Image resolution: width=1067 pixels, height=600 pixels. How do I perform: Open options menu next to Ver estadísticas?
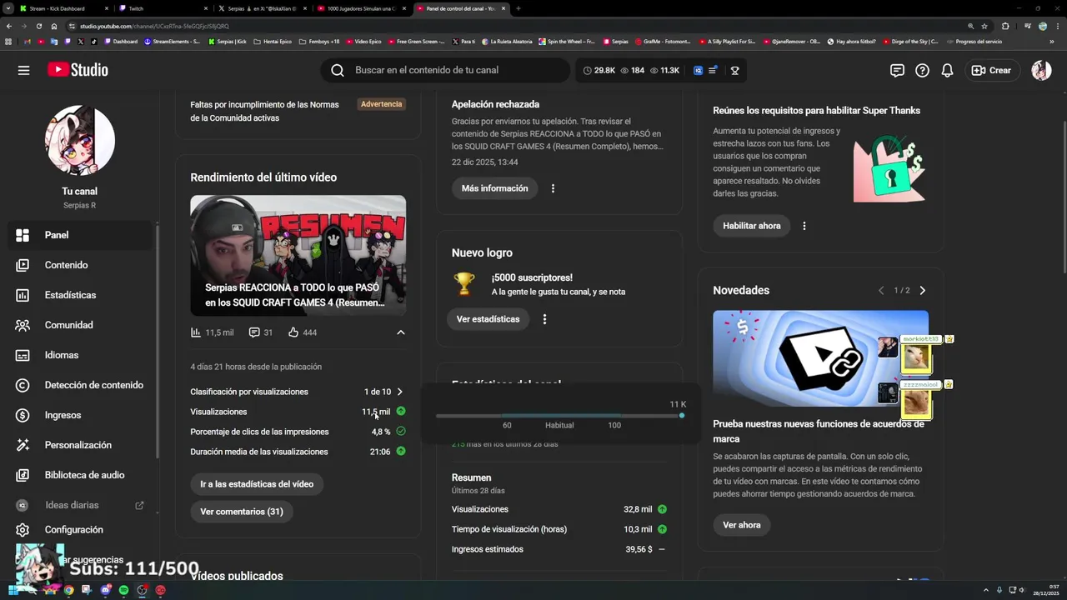(x=544, y=319)
